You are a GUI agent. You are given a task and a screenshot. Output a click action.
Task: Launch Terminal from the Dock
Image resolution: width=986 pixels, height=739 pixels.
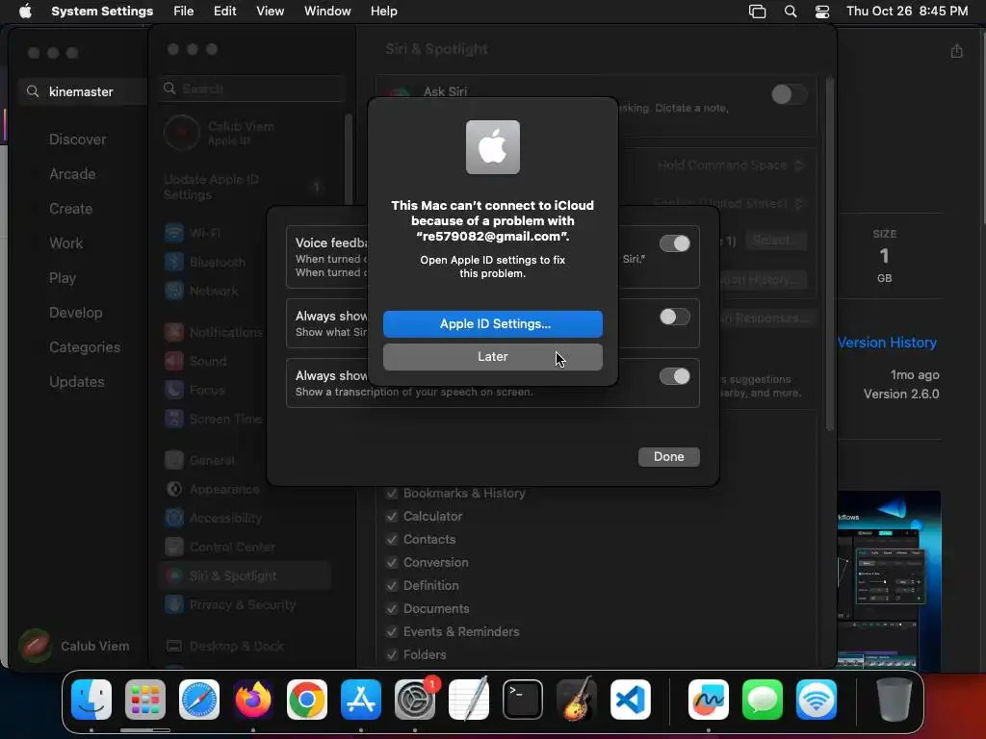tap(523, 700)
